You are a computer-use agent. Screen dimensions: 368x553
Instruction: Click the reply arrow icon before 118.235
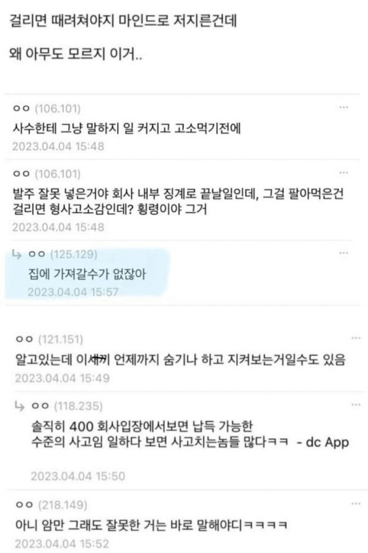[20, 406]
